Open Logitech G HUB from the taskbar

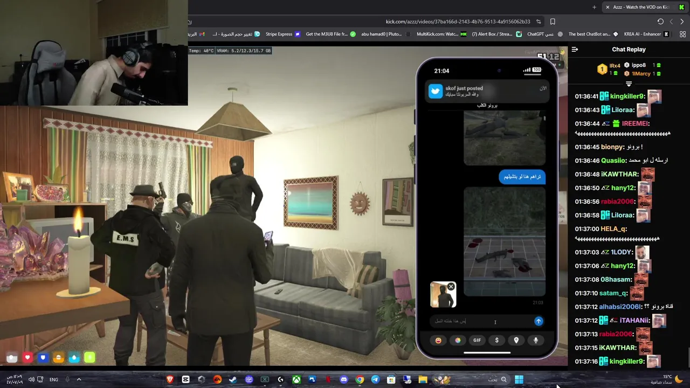pos(280,379)
